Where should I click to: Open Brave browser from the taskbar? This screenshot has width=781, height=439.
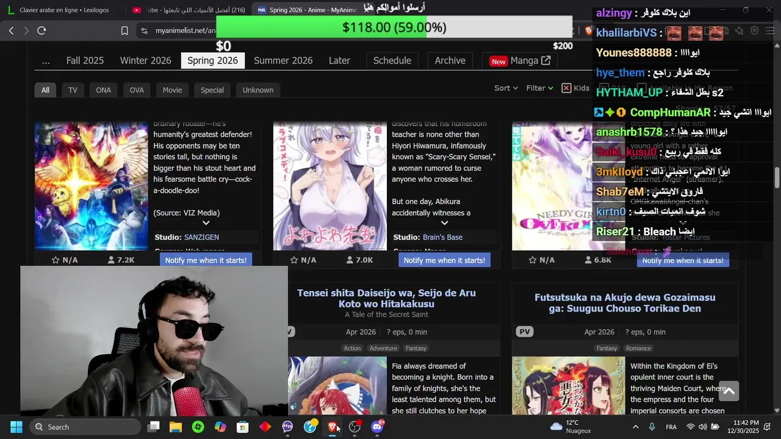(333, 427)
